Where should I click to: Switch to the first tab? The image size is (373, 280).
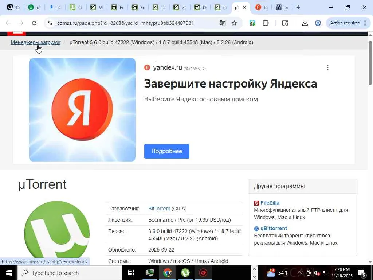click(13, 7)
